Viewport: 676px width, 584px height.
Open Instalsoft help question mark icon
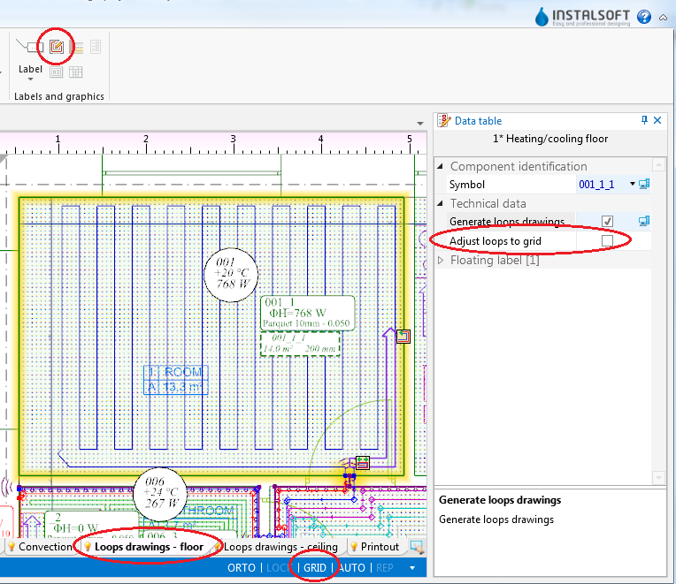[x=643, y=17]
